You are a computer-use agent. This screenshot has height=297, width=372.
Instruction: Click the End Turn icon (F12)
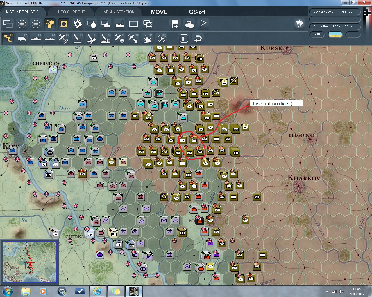click(161, 38)
